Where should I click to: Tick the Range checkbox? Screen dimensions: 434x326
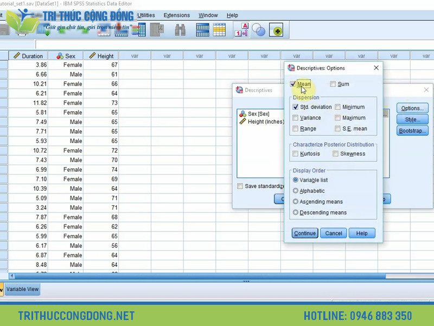pyautogui.click(x=295, y=129)
